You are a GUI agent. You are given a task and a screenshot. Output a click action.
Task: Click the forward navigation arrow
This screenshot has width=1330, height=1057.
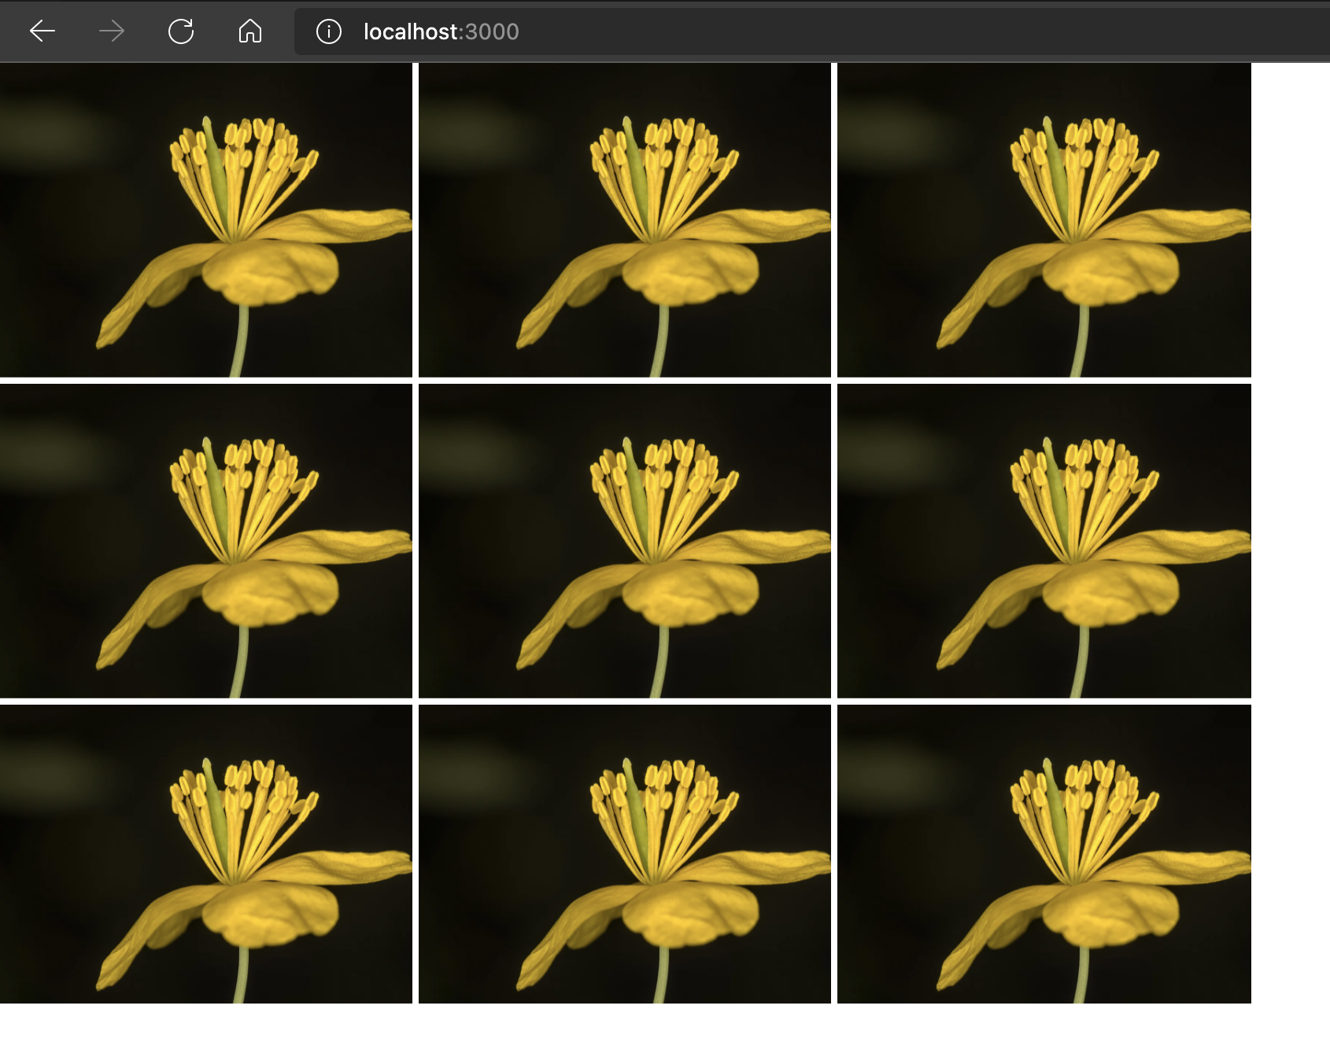pos(112,31)
